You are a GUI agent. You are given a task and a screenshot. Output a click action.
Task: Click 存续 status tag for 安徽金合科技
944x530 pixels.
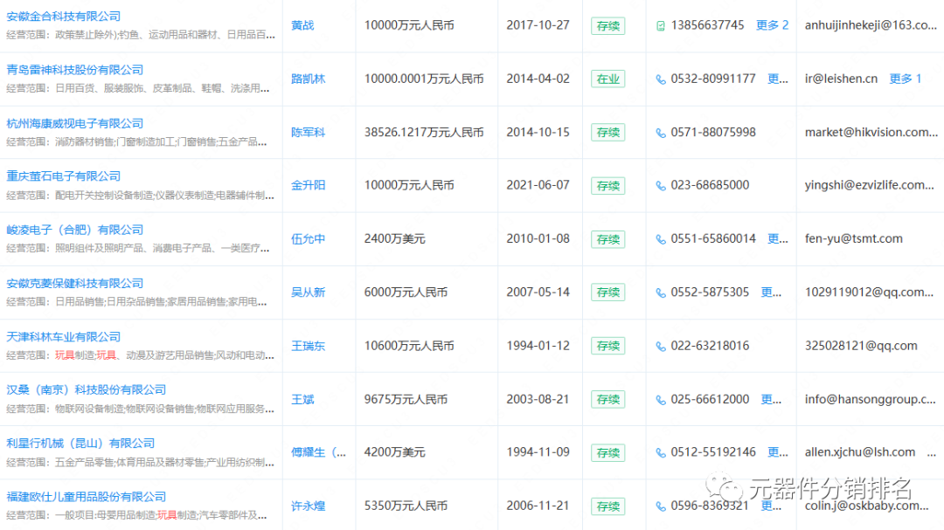point(608,26)
